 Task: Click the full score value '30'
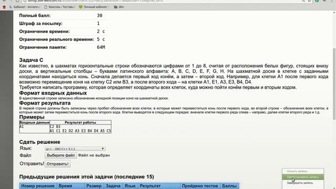pos(100,15)
